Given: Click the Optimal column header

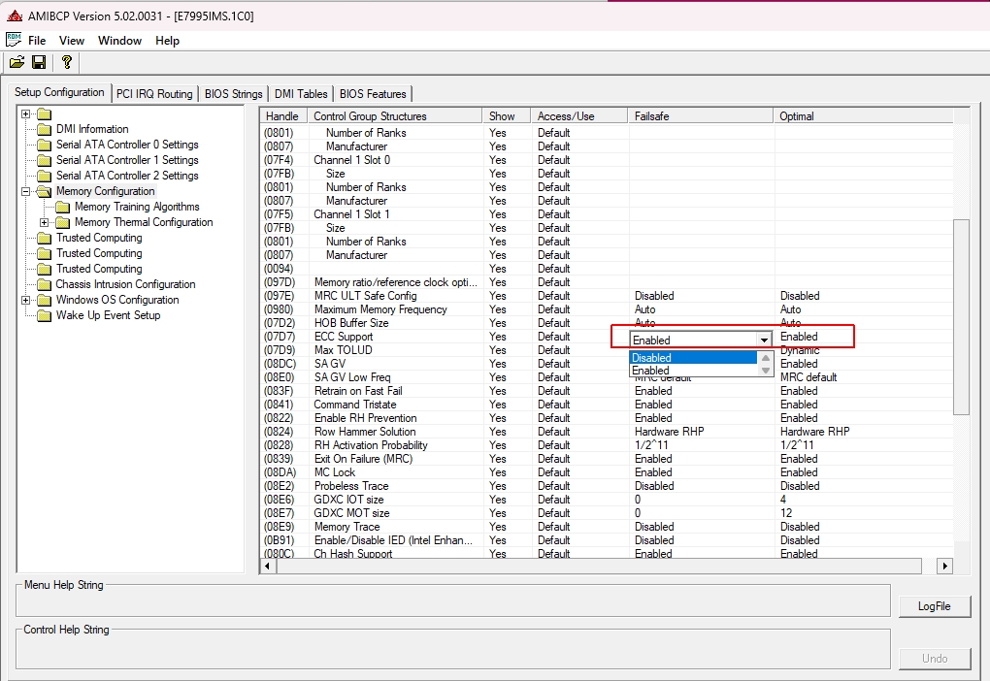Looking at the screenshot, I should [x=863, y=116].
